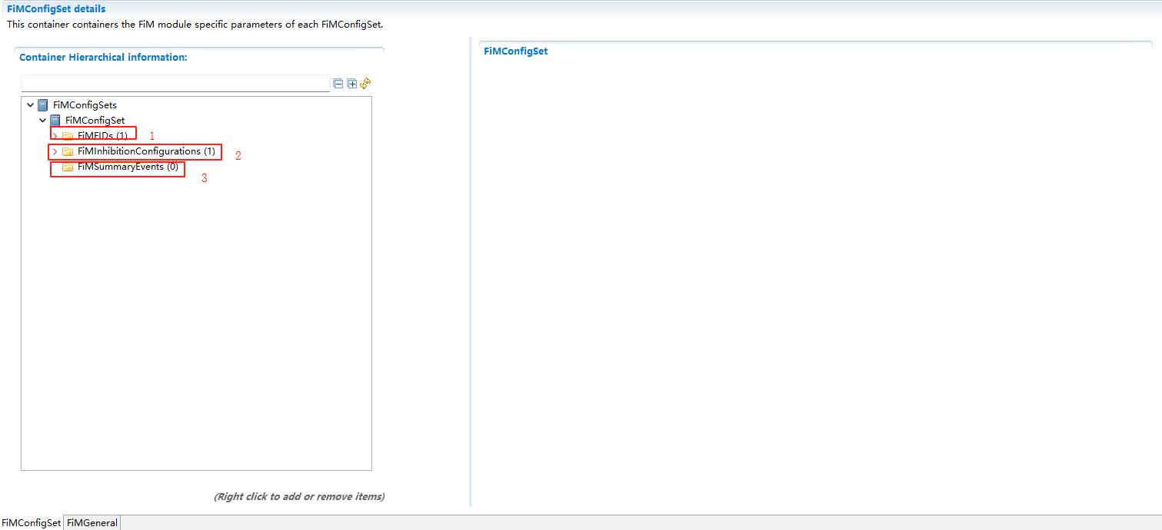1162x530 pixels.
Task: Select the FiMConfigSets root label
Action: (x=85, y=105)
